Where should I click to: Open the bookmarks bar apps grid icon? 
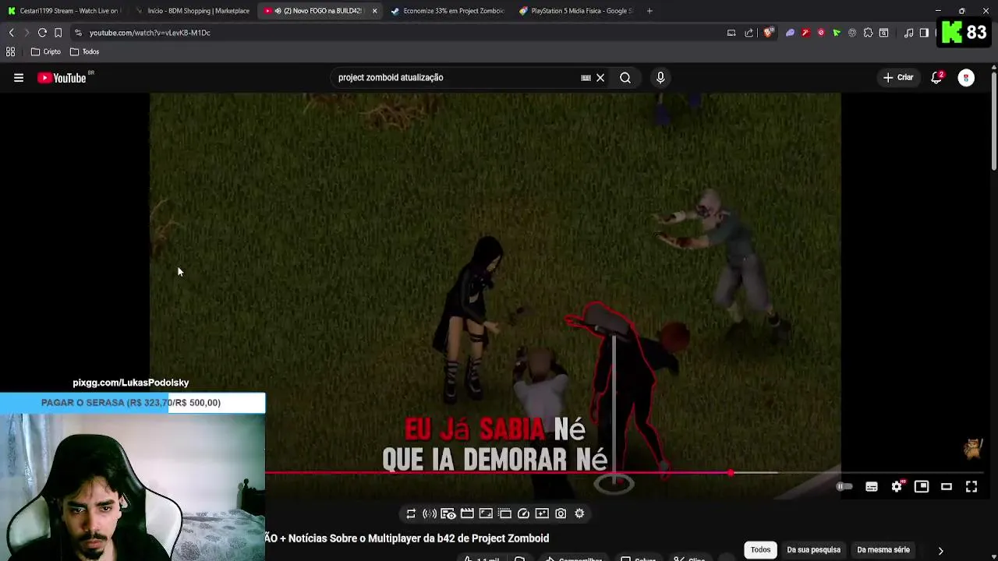point(11,52)
